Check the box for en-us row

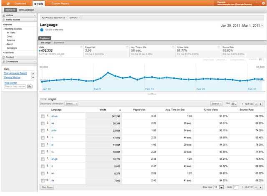(x=43, y=116)
